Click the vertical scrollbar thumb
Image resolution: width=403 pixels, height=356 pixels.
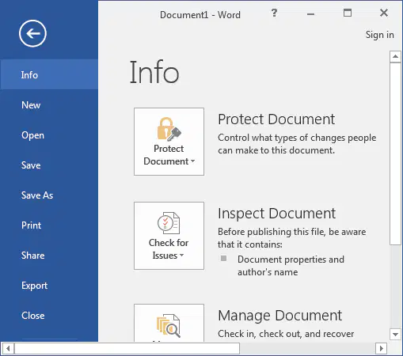point(395,153)
